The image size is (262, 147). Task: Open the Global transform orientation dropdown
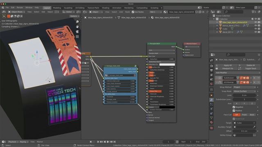[68, 12]
